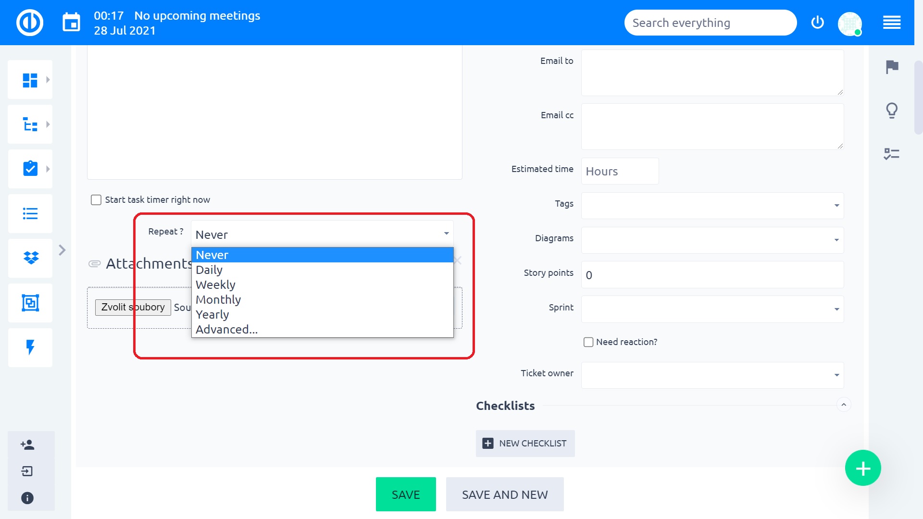Image resolution: width=923 pixels, height=519 pixels.
Task: Select Weekly in Repeat list
Action: 216,285
